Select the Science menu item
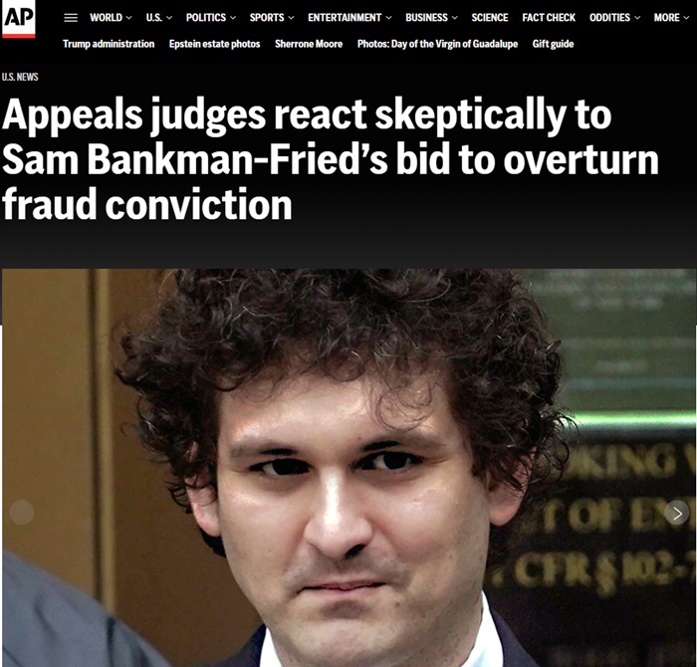The height and width of the screenshot is (667, 697). pos(490,17)
